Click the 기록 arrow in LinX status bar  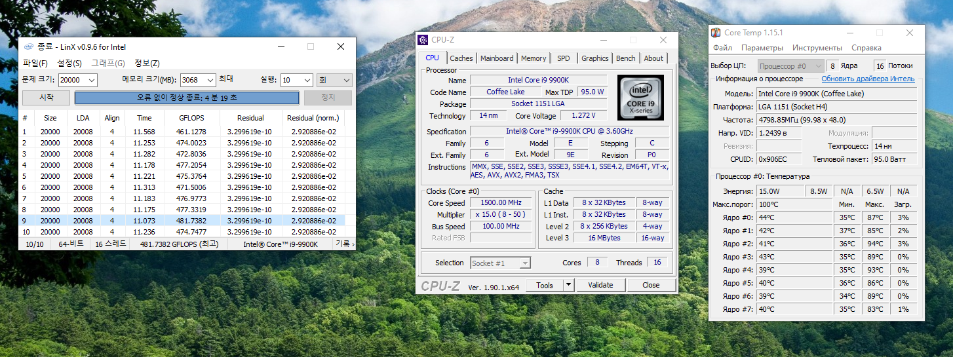344,244
